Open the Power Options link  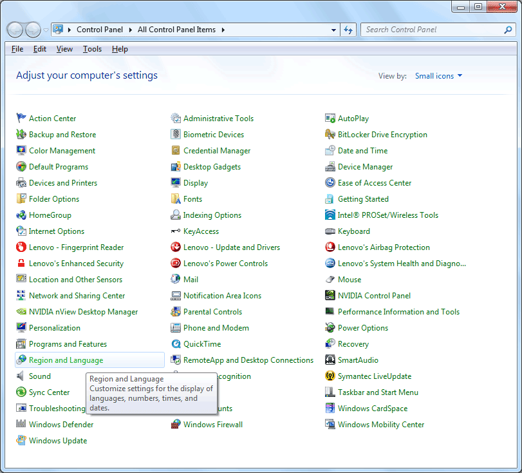click(363, 328)
